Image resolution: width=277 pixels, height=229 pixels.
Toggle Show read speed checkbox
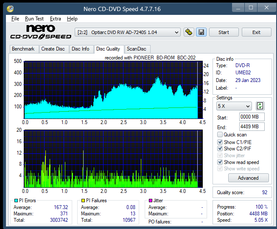click(220, 162)
